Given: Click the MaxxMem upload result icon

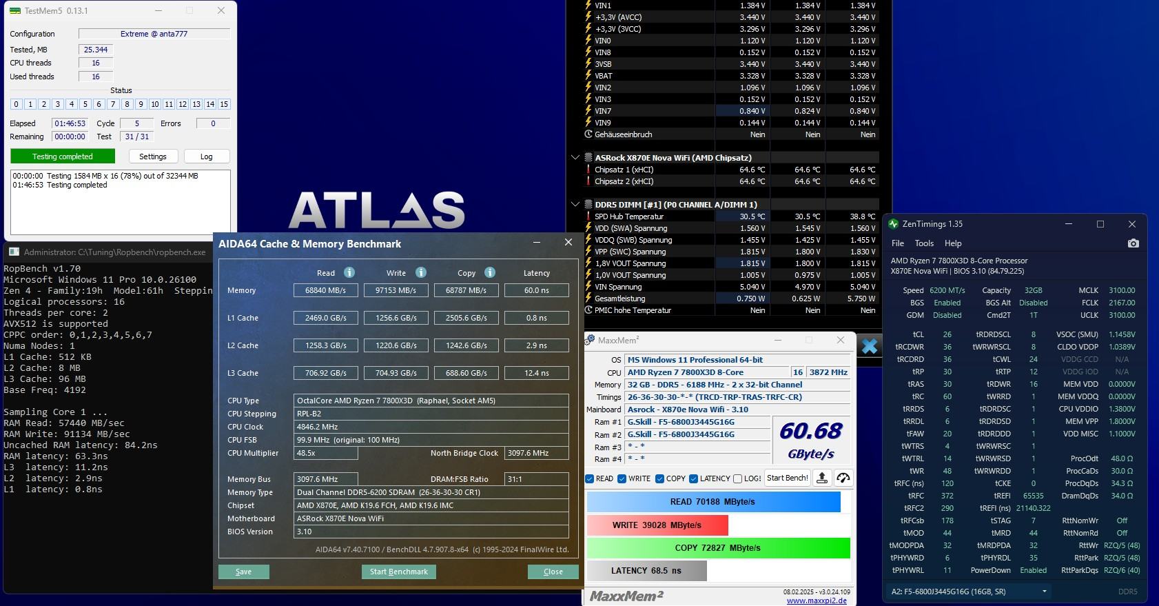Looking at the screenshot, I should pyautogui.click(x=821, y=478).
